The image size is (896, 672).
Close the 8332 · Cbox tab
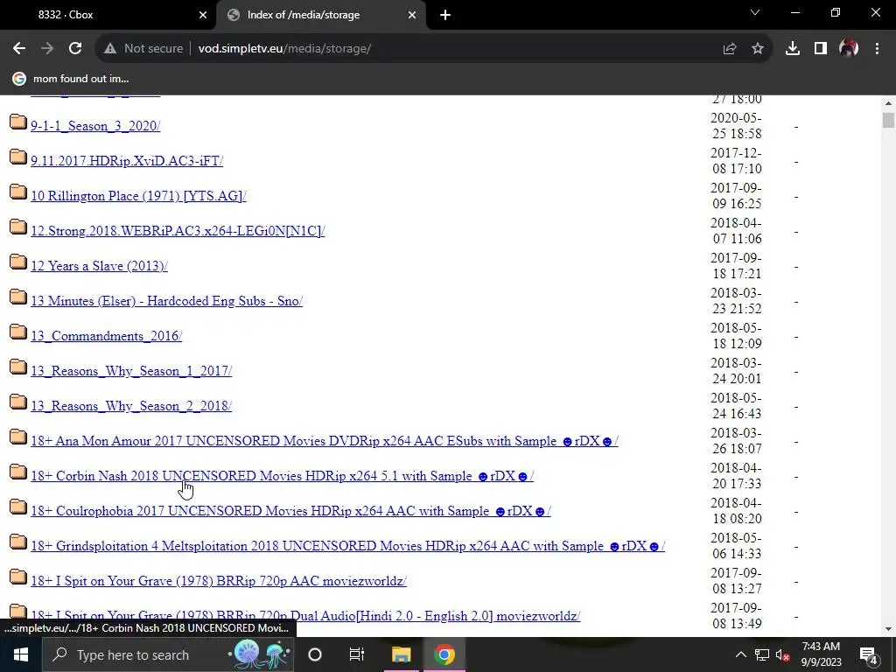[203, 15]
